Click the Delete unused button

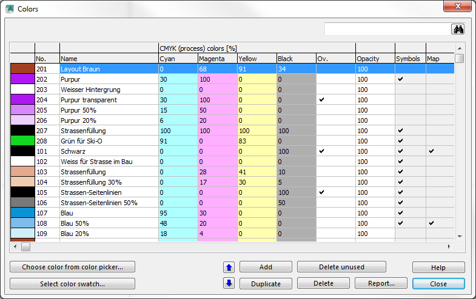click(341, 267)
